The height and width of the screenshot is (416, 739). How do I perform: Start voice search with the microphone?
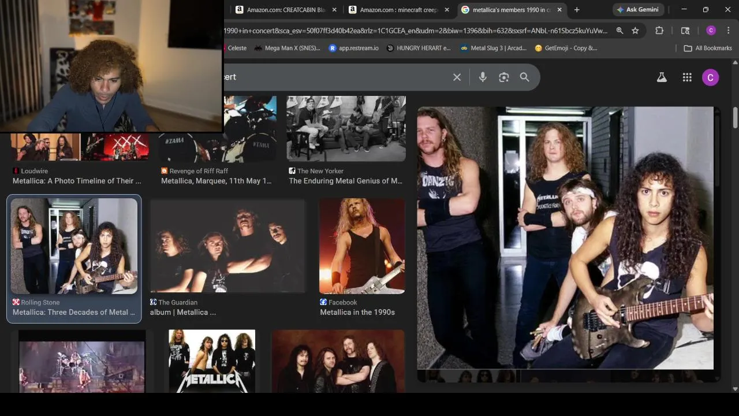click(483, 77)
